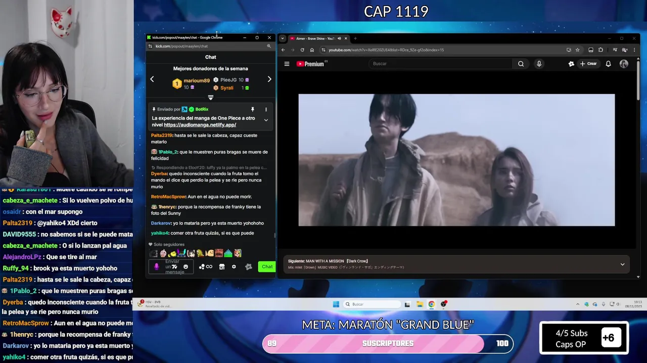Open YouTube hamburger guide menu
647x363 pixels.
(287, 64)
